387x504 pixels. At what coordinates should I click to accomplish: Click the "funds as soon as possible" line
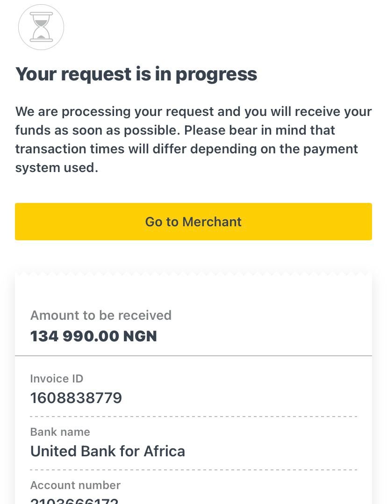(175, 130)
